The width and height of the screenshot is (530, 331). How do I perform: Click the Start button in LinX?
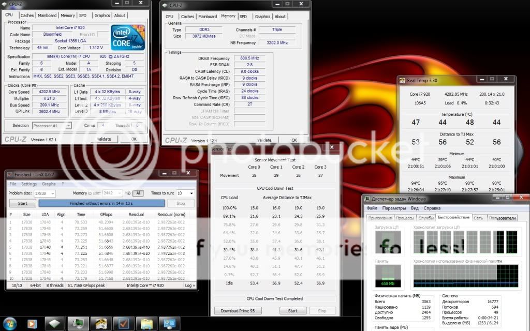22,203
